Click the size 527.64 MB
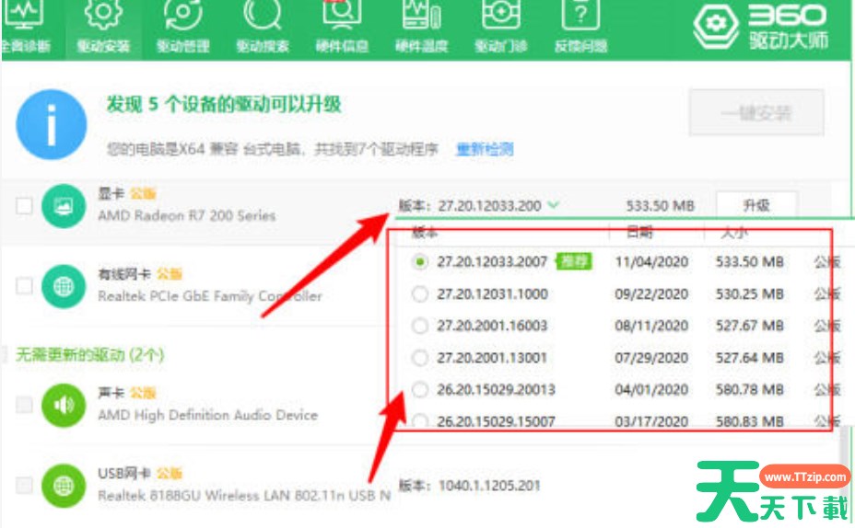855x528 pixels. (x=750, y=358)
